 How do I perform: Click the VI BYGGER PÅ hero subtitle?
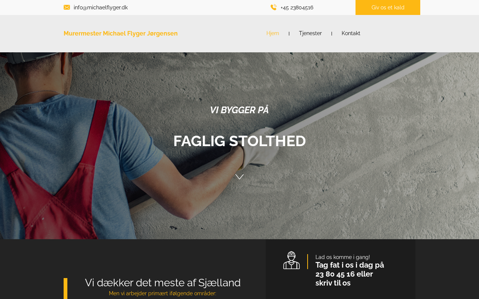pyautogui.click(x=239, y=110)
